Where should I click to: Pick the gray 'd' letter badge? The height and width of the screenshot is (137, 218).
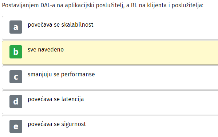16,102
